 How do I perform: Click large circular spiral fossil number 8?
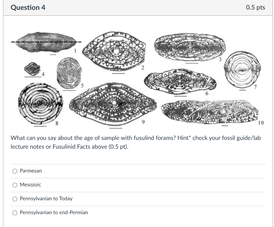click(41, 104)
